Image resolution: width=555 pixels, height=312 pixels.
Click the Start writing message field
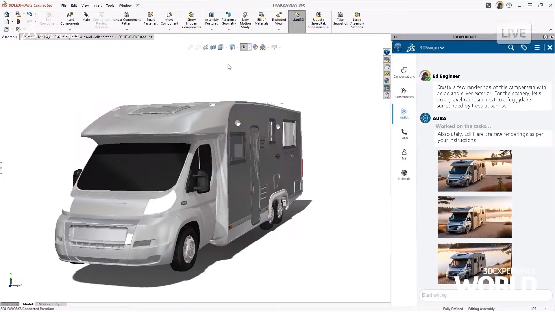tap(486, 295)
